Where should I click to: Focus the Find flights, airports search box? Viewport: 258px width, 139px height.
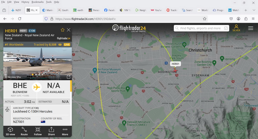click(x=201, y=28)
